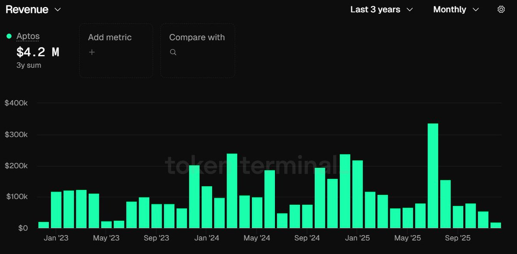Click the $4.2 M total value
This screenshot has width=517, height=254.
tap(38, 52)
